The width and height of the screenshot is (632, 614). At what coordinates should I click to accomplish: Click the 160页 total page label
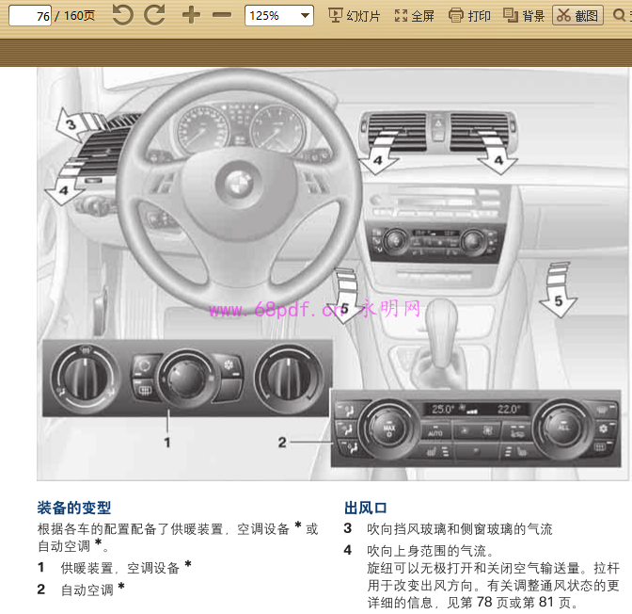point(79,16)
